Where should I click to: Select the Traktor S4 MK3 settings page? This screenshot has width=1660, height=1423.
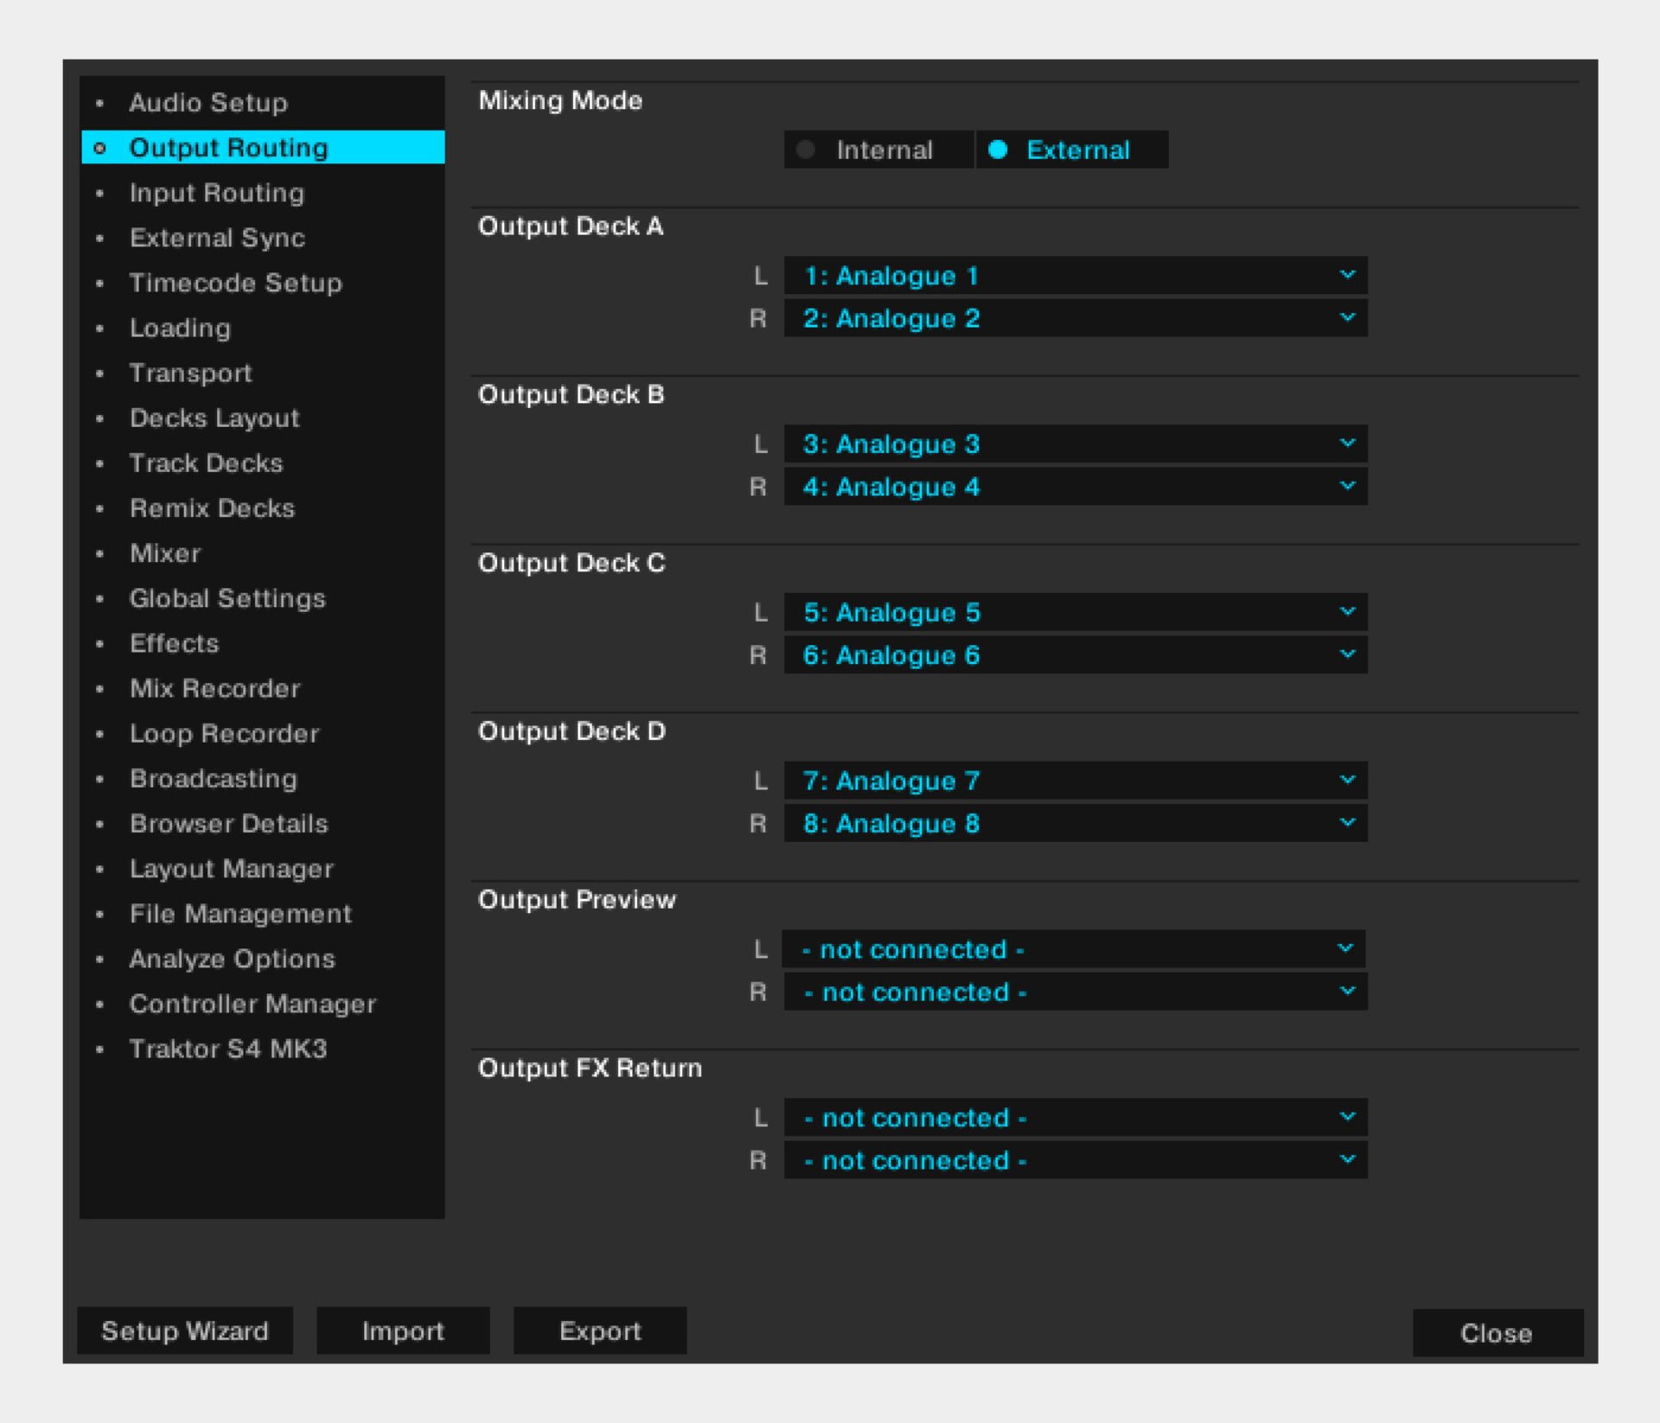coord(228,1049)
